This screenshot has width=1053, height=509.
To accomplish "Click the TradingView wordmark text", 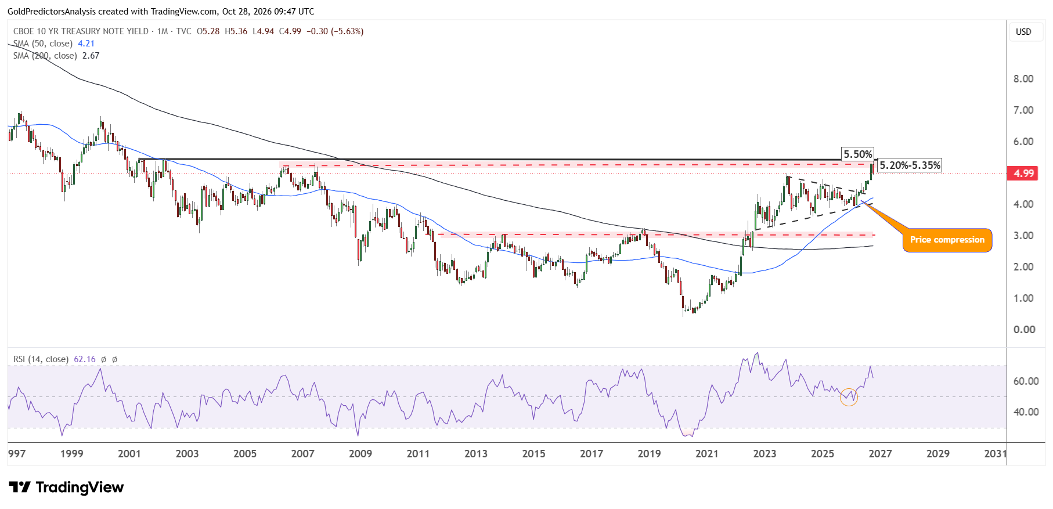I will [80, 488].
